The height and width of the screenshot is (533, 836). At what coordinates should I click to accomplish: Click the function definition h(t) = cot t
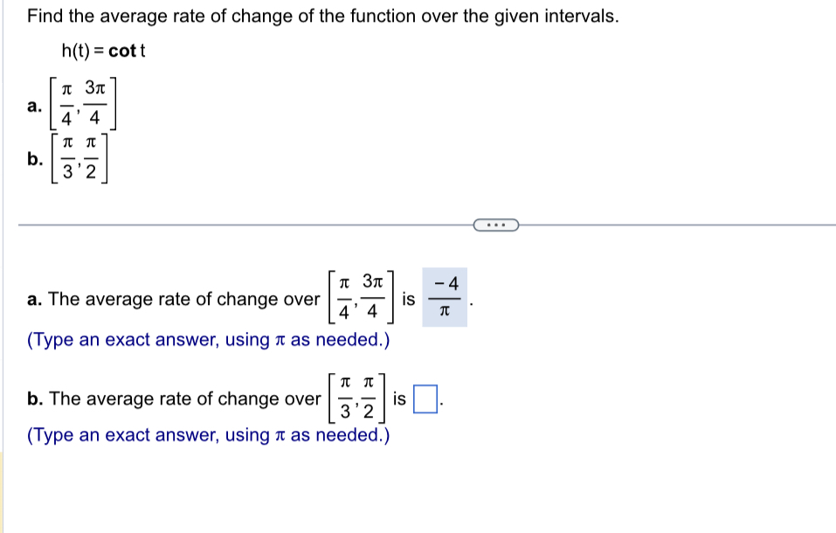click(x=101, y=51)
